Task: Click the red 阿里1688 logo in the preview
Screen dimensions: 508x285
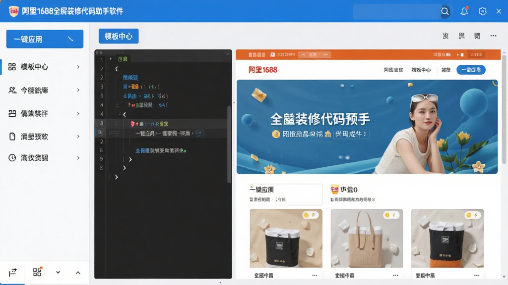Action: [x=263, y=70]
